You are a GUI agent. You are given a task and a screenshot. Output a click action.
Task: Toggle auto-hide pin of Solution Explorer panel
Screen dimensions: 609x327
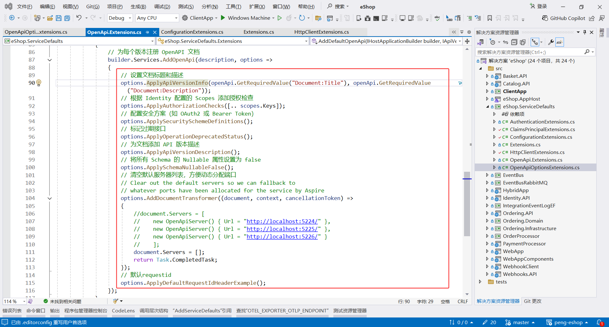click(585, 32)
